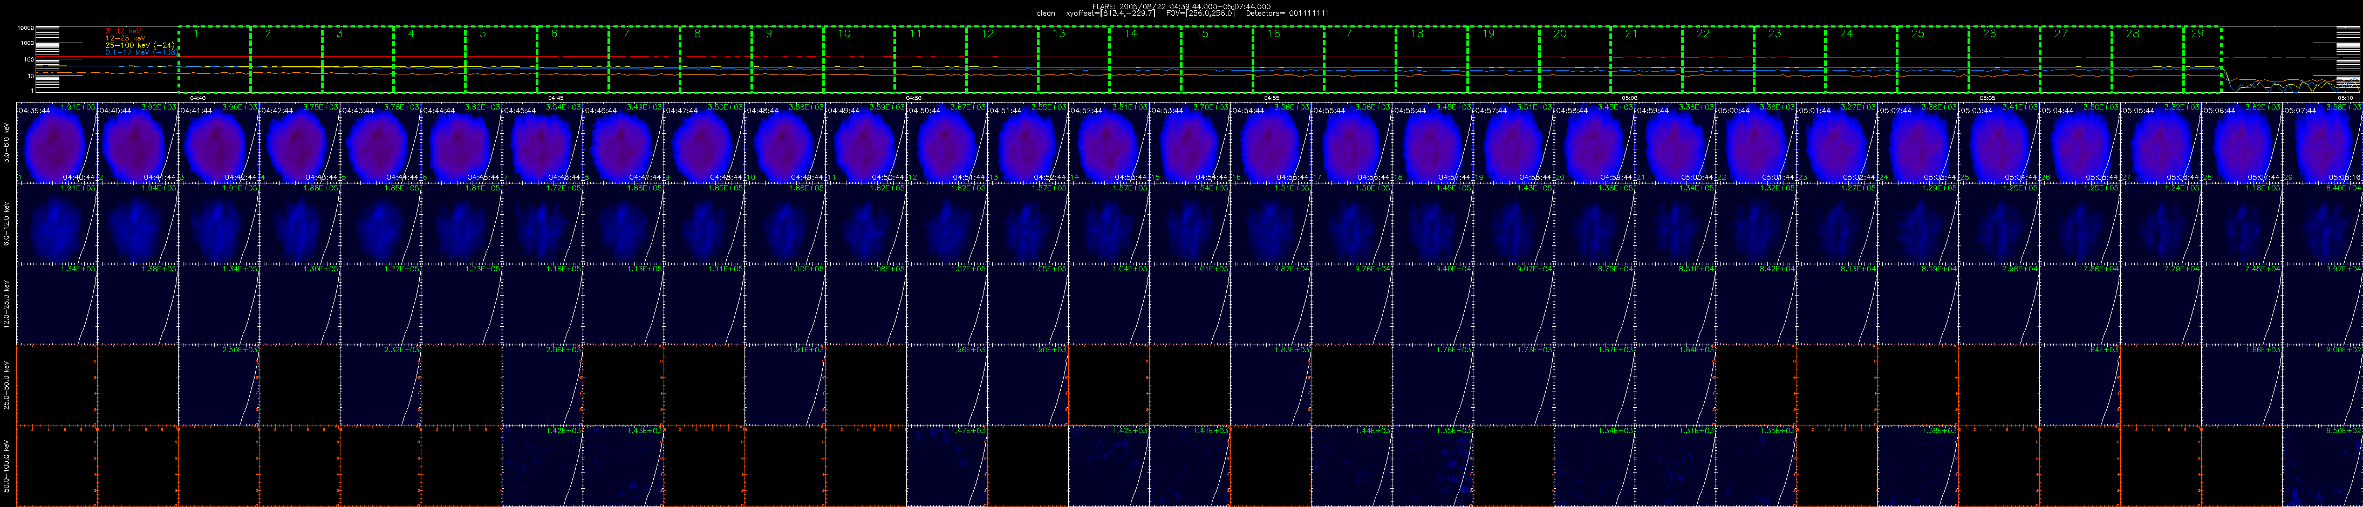The image size is (2363, 507).
Task: Select time interval box 15 on the lightcurve
Action: 1217,59
